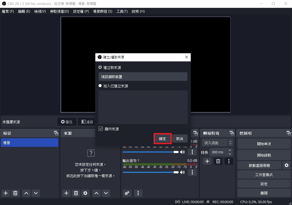Open the 說明 (H) menu
The width and height of the screenshot is (292, 205).
[x=138, y=11]
